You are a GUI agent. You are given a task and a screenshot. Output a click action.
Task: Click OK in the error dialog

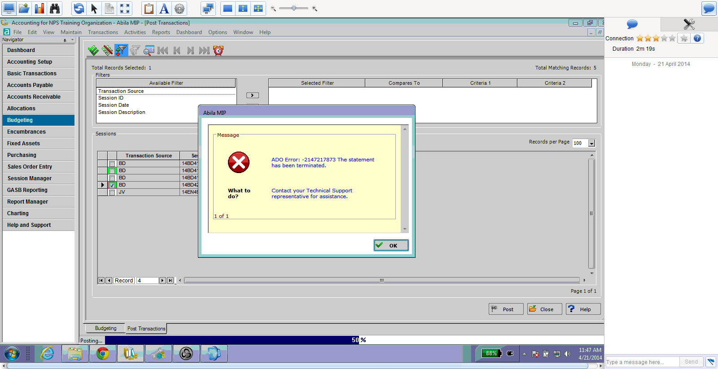[391, 245]
